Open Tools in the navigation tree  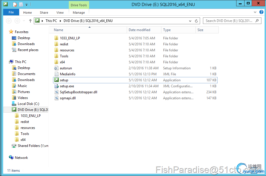click(x=25, y=134)
